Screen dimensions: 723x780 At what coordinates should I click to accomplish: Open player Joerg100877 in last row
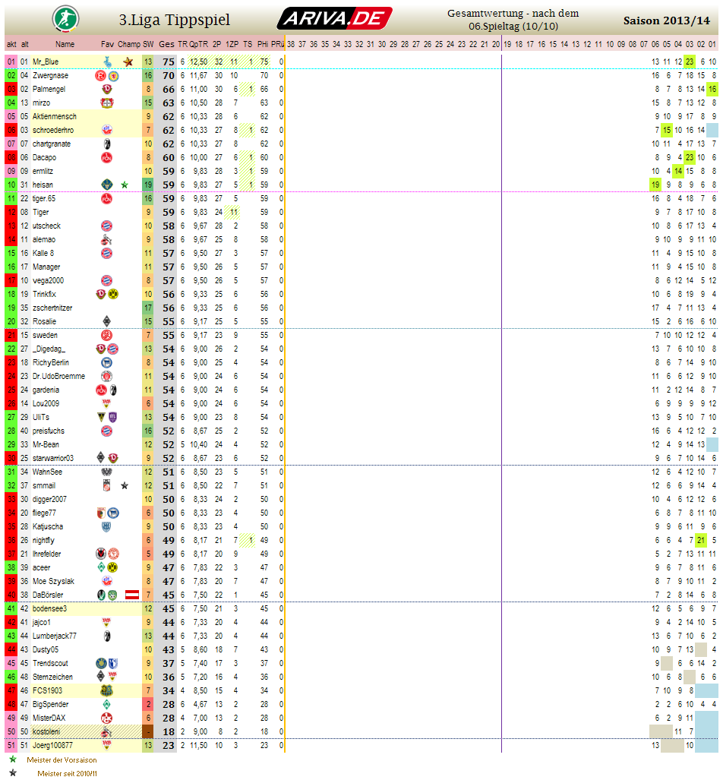(x=54, y=745)
